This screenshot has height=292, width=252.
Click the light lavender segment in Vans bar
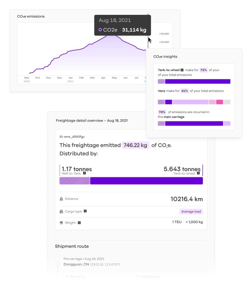point(190,102)
